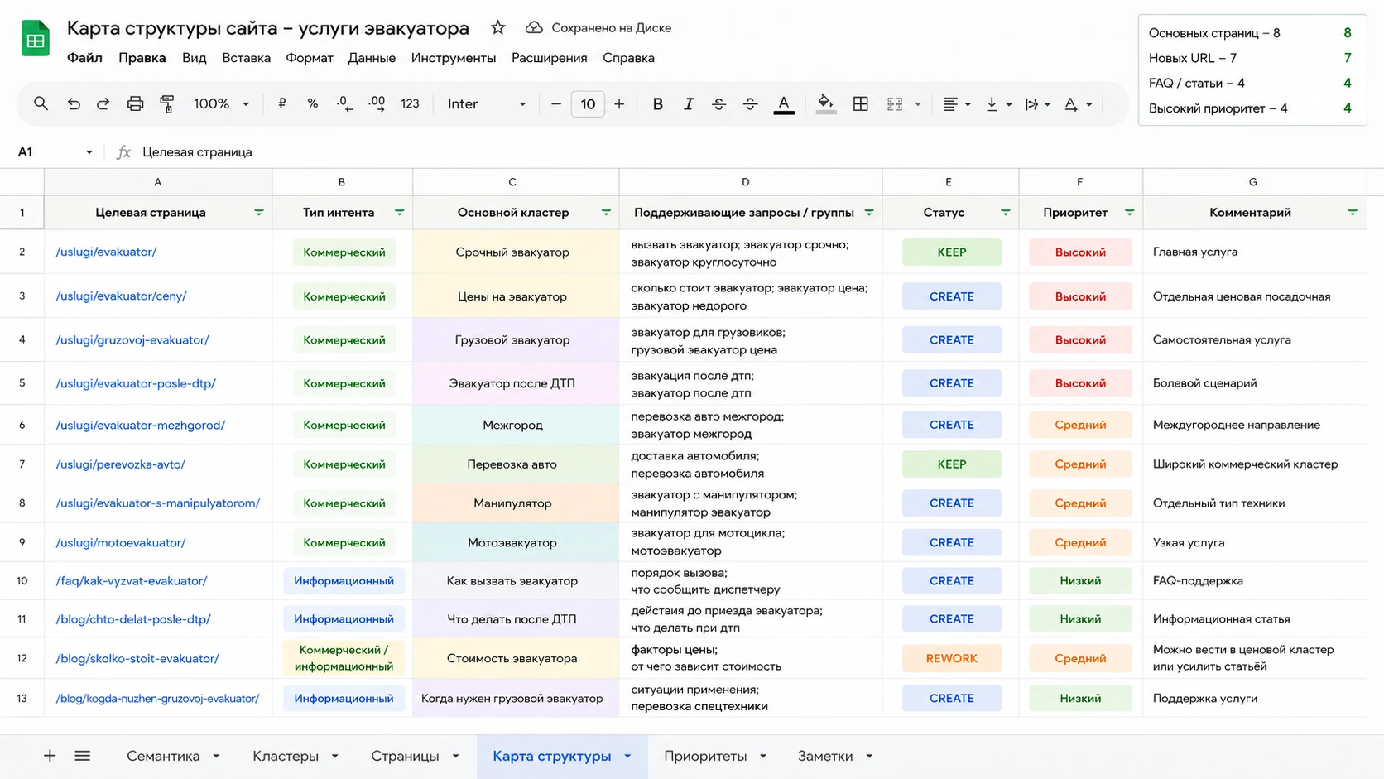1384x779 pixels.
Task: Click the REWORK status chip
Action: click(951, 658)
